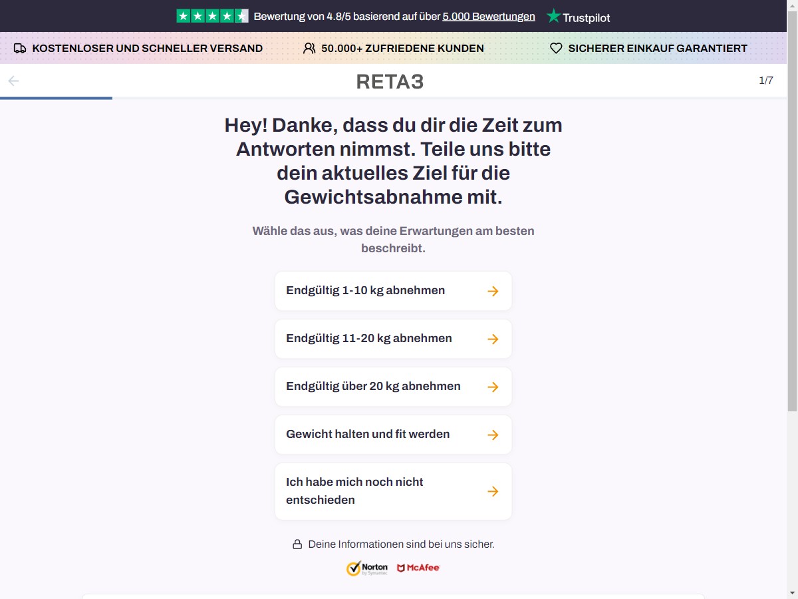The image size is (798, 599).
Task: Click the heading about Gewichtsabnahme goal
Action: [394, 161]
